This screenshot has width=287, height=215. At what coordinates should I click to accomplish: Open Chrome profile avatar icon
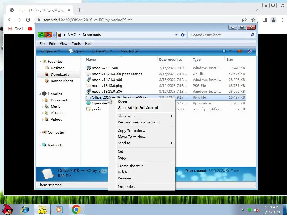(274, 20)
